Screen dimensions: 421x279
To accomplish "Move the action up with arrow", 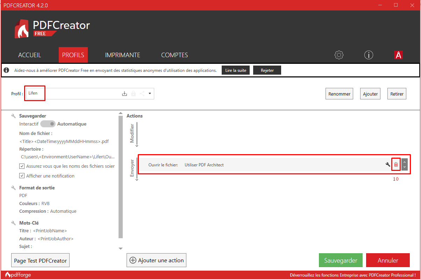I will click(x=405, y=161).
